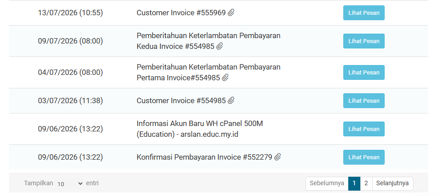View Konfirmasi Pembayaran Invoice #552279 message

point(364,157)
